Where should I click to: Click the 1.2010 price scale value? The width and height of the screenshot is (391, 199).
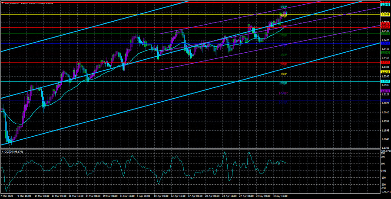[385, 112]
